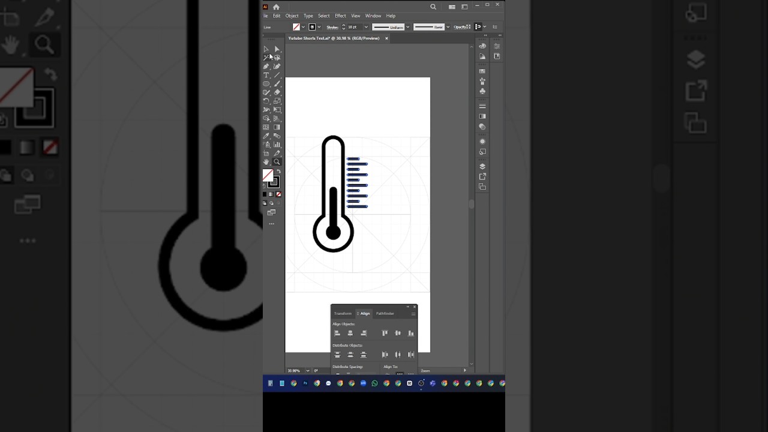Click the Opacity label in control bar
Image resolution: width=768 pixels, height=432 pixels.
(460, 27)
